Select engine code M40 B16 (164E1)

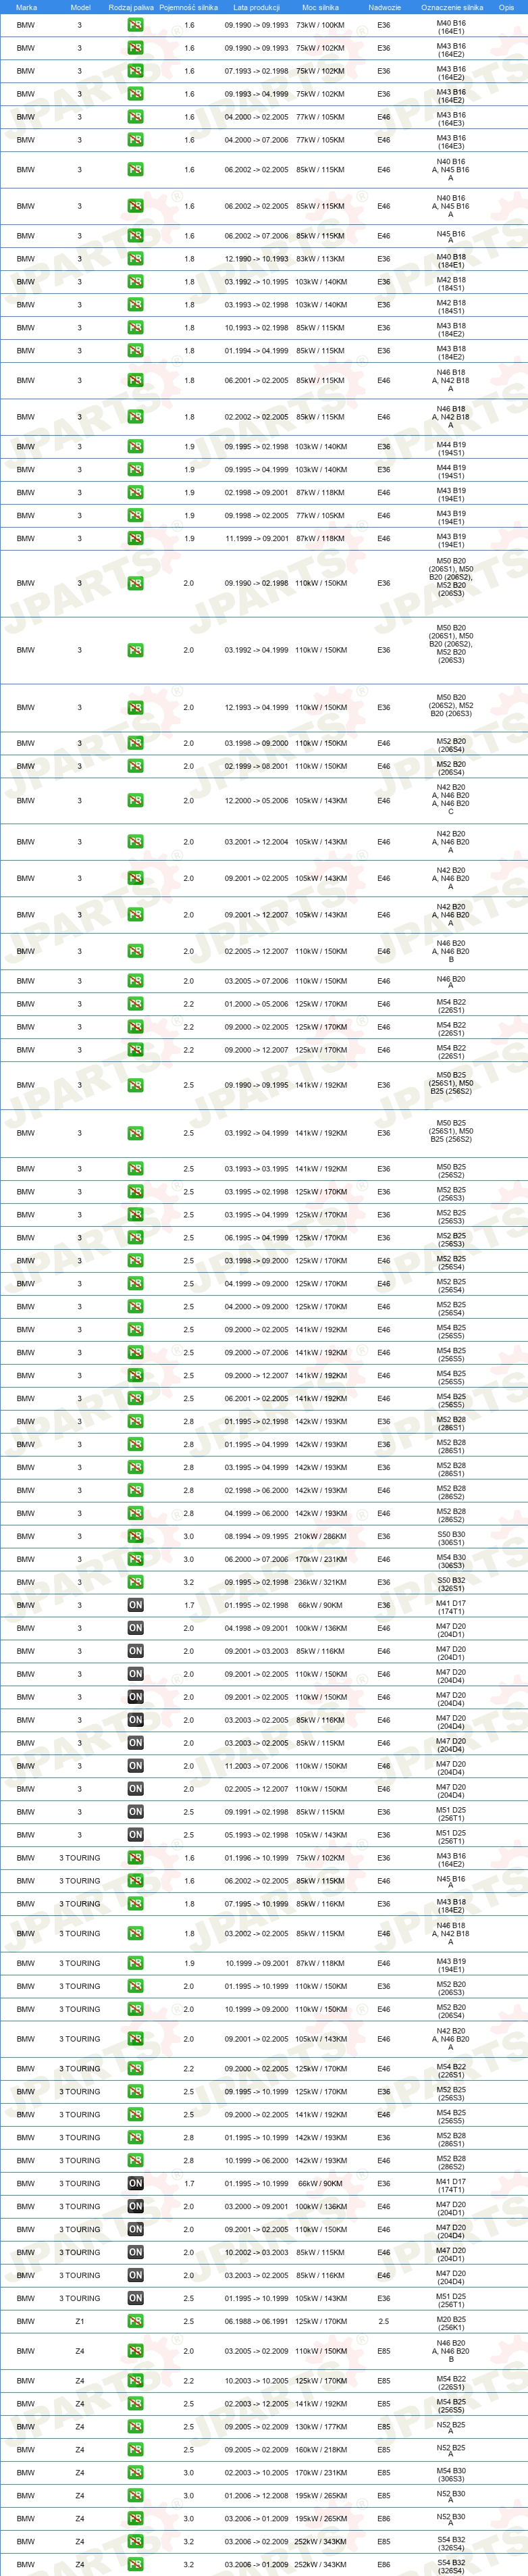(x=451, y=26)
